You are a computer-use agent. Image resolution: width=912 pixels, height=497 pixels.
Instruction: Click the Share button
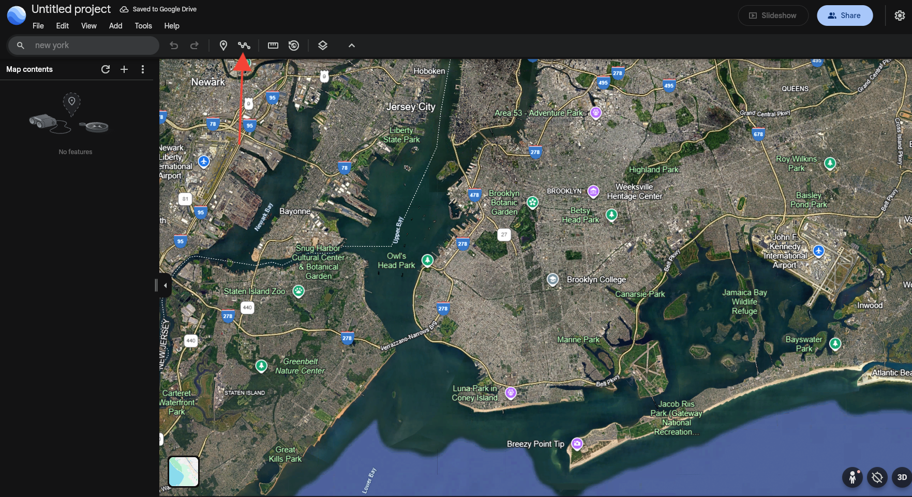[845, 16]
